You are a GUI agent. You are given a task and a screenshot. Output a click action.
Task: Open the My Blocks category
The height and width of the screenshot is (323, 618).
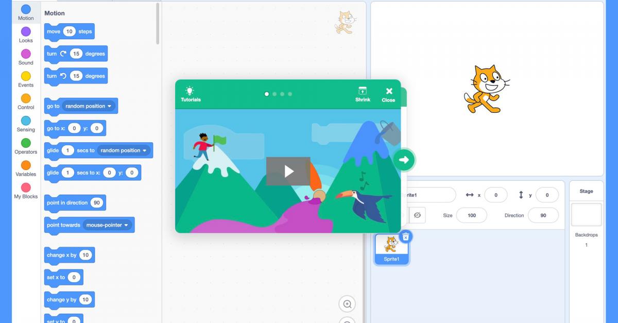pos(26,190)
